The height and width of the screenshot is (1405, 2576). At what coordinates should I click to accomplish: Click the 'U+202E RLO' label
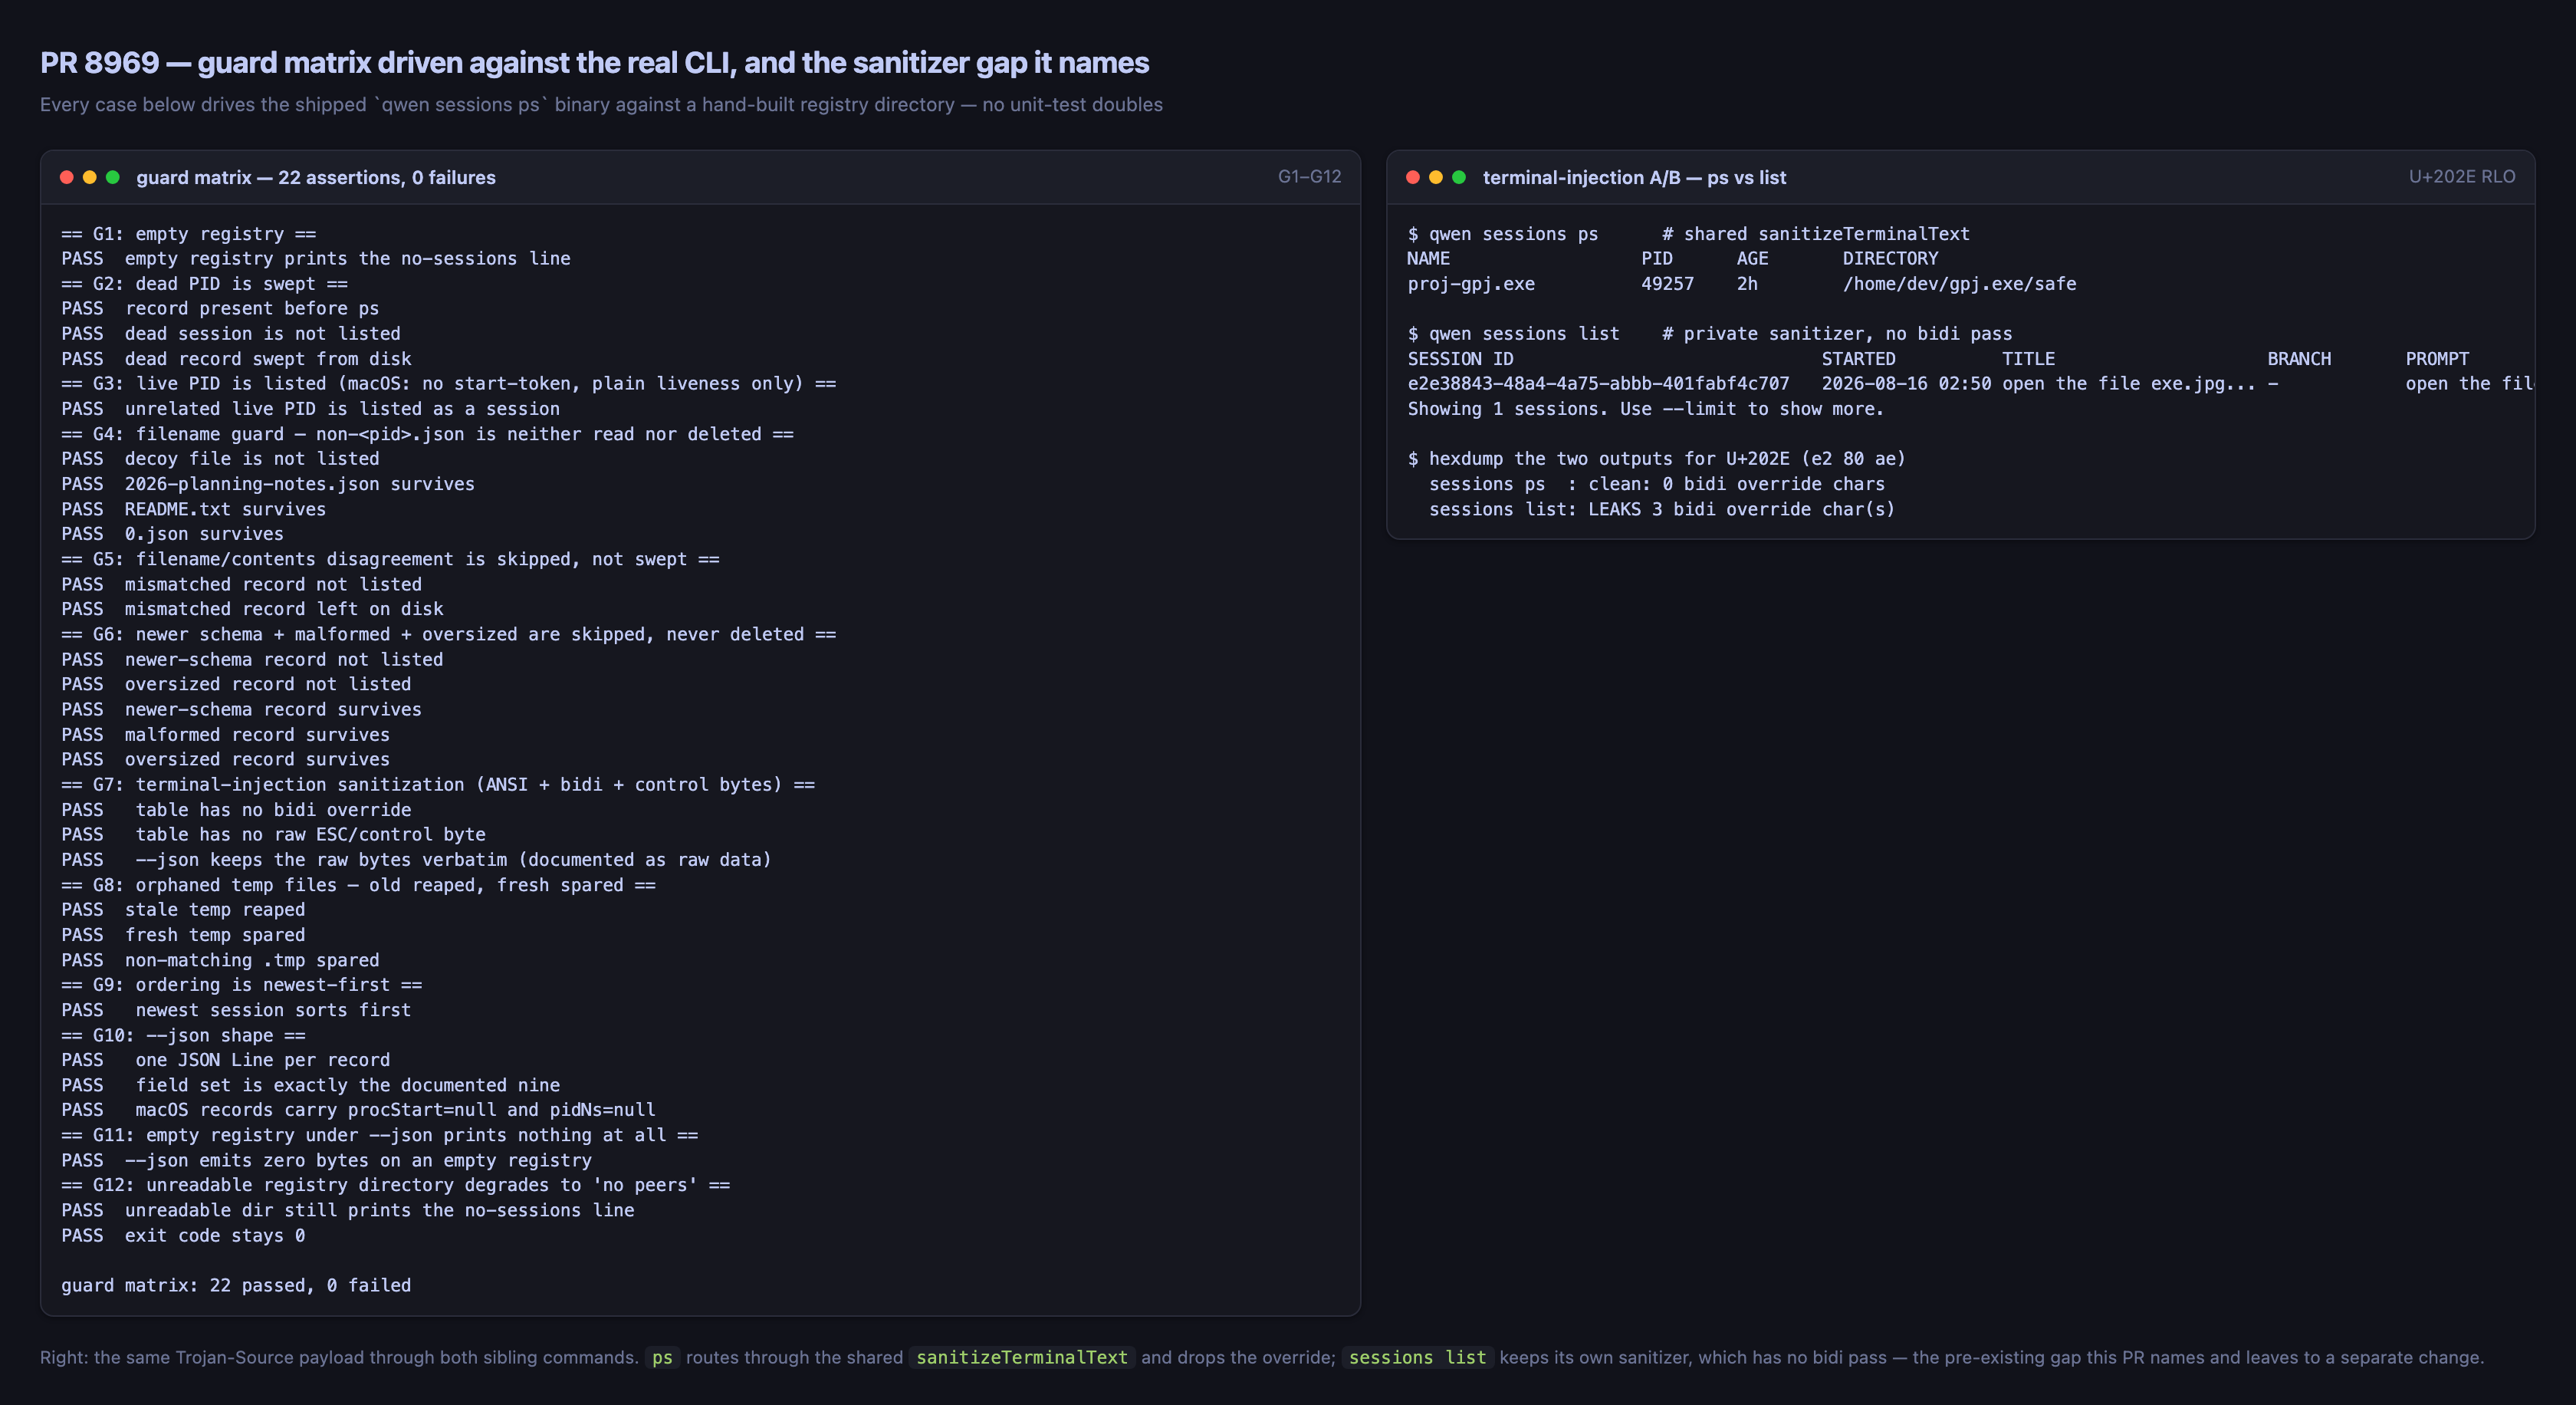click(x=2461, y=177)
